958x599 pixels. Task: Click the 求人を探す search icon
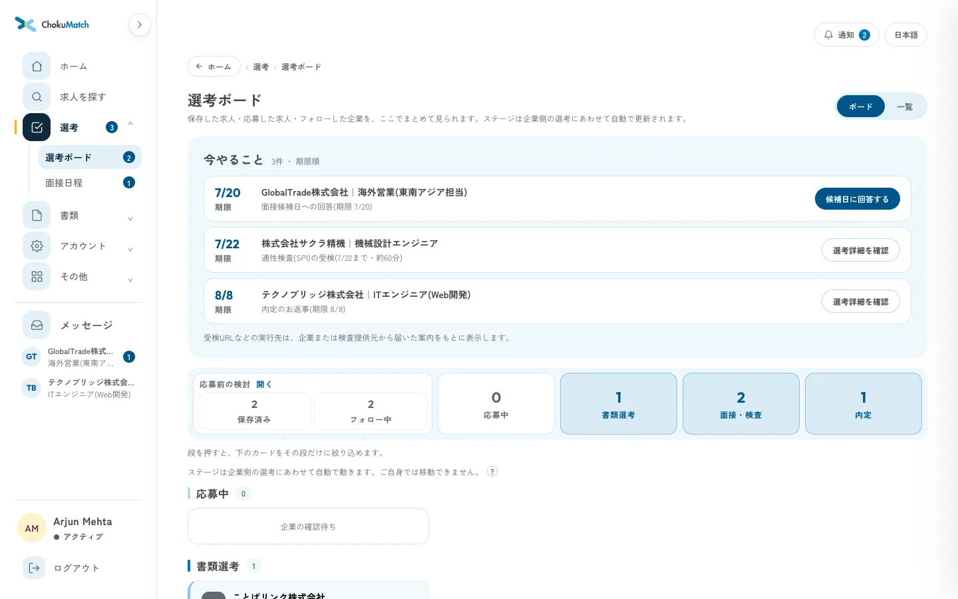pyautogui.click(x=37, y=97)
